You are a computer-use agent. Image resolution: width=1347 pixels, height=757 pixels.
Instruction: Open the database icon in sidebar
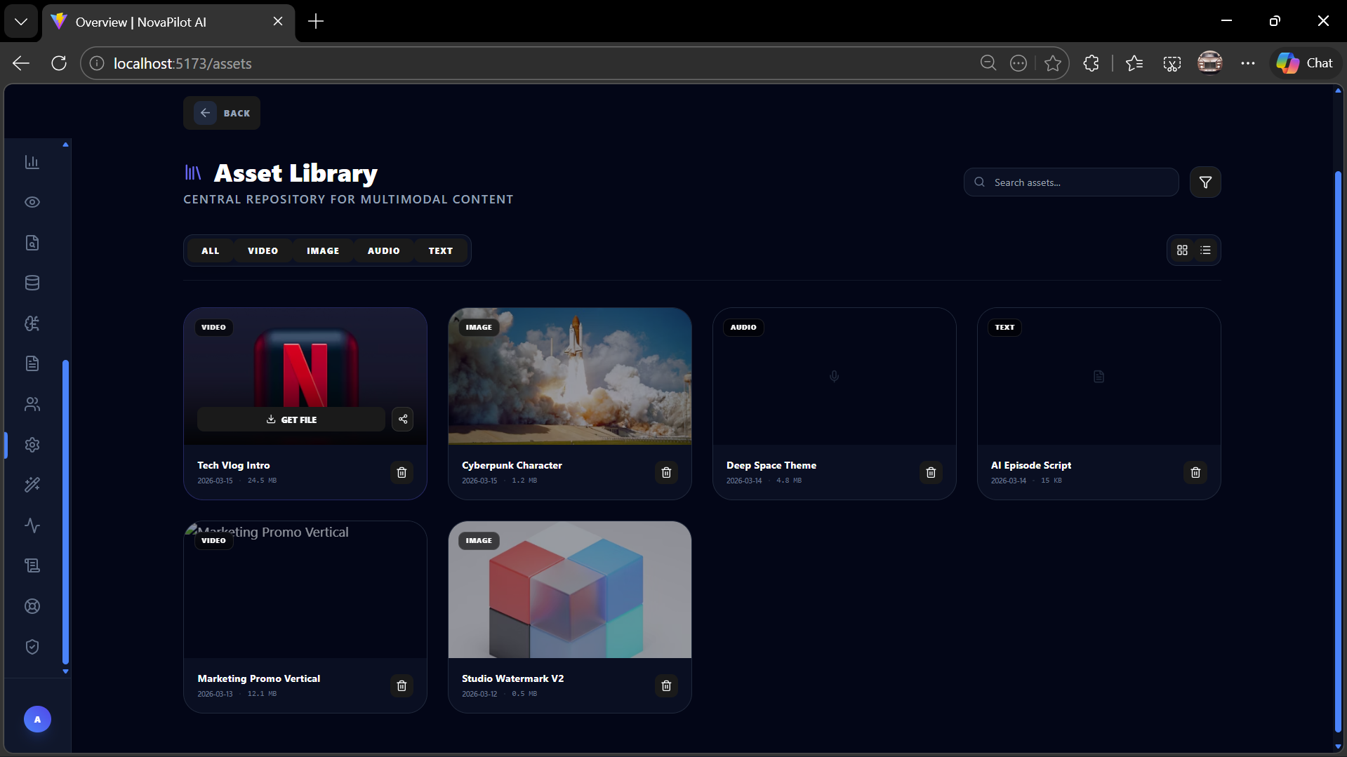32,283
